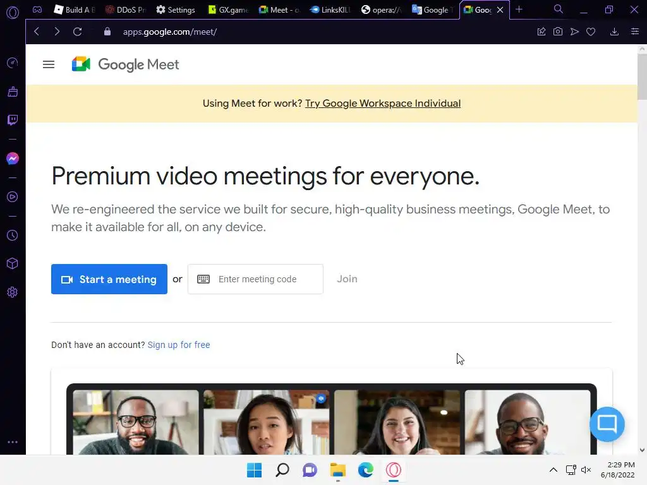Click the video meeting preview image
The image size is (647, 485).
pos(331,419)
